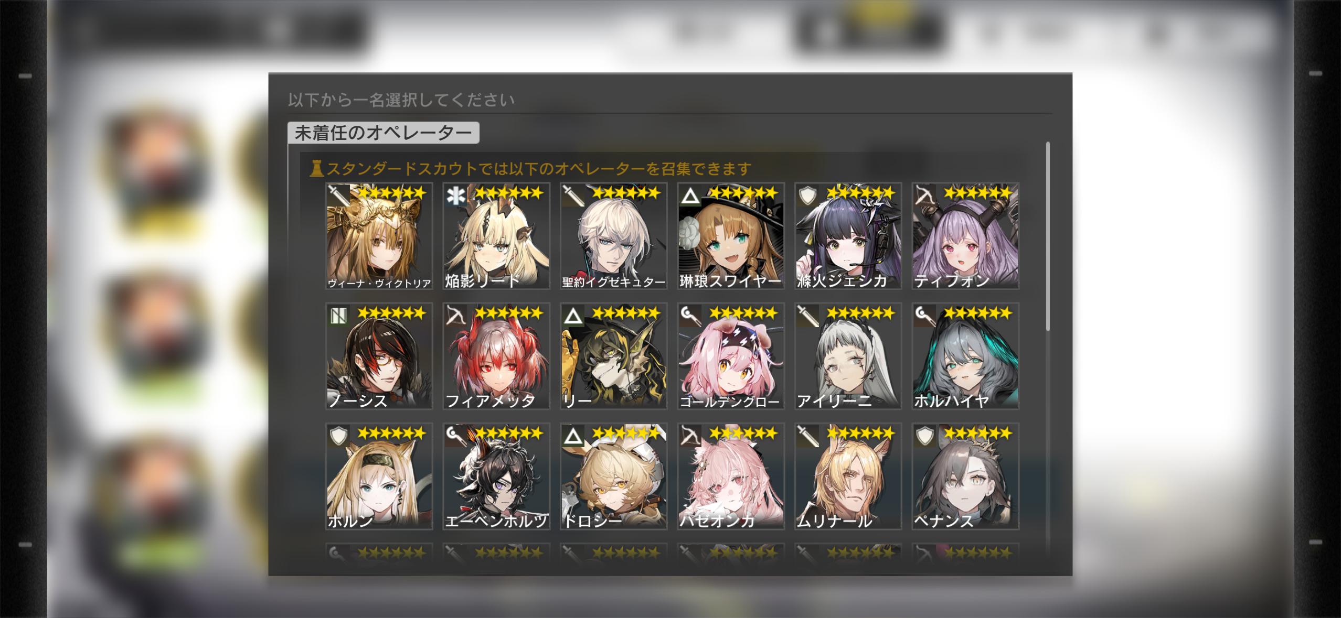Choose 滌火ジェシカ operator portrait
Screen dimensions: 1341x618
pos(848,236)
